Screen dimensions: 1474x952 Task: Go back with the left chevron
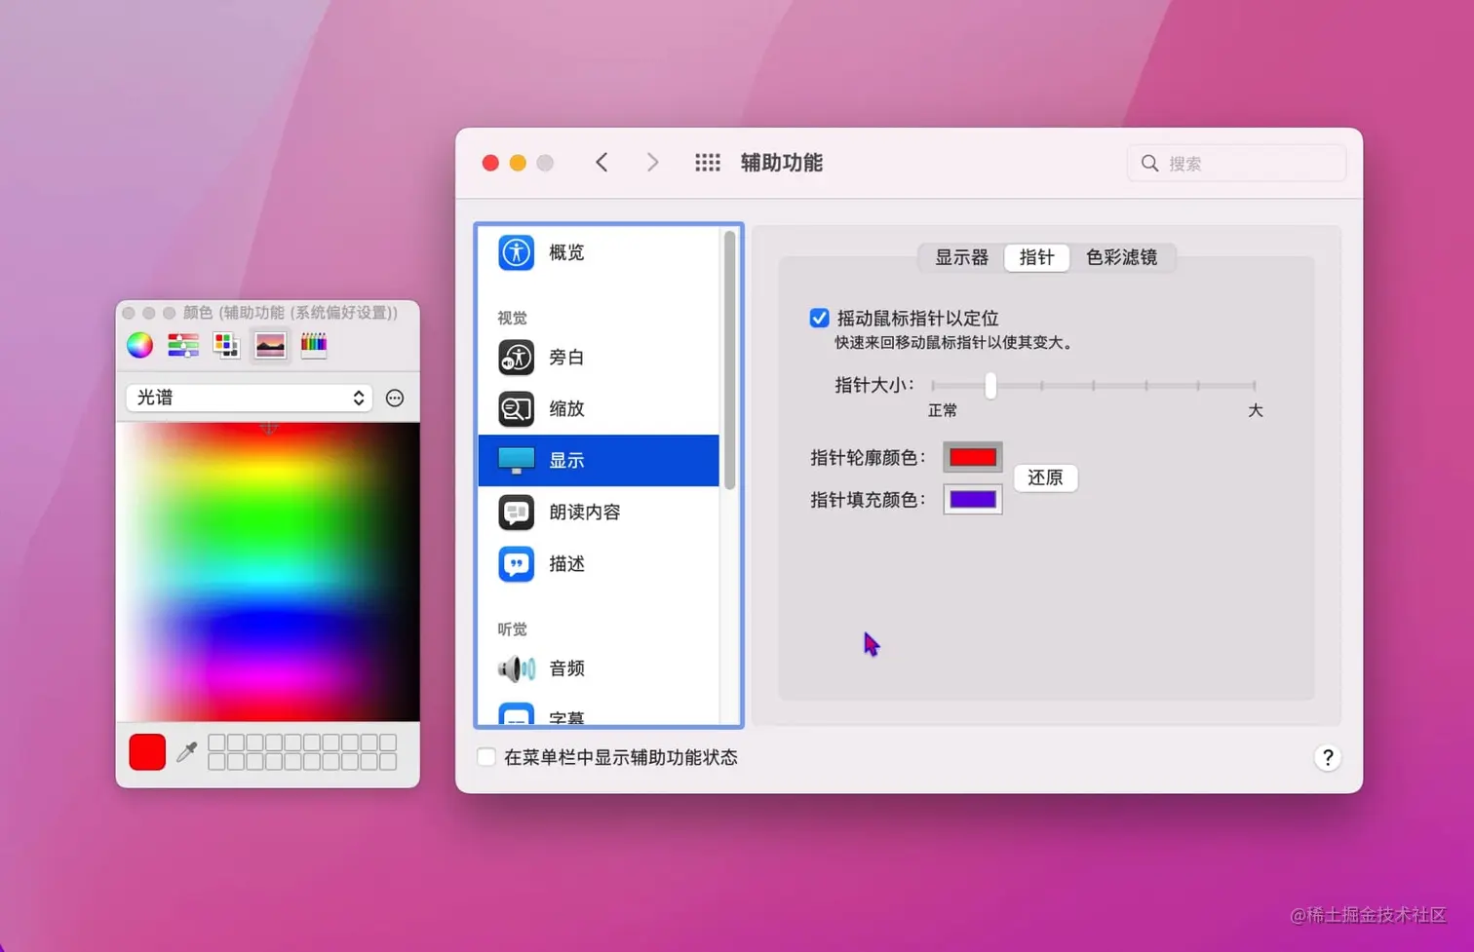point(601,163)
